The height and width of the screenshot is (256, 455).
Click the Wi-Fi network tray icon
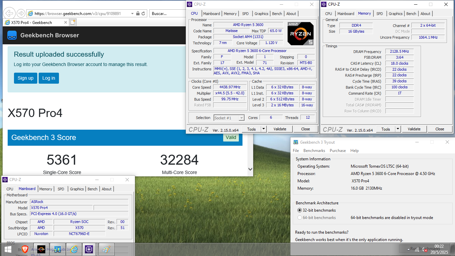point(416,249)
